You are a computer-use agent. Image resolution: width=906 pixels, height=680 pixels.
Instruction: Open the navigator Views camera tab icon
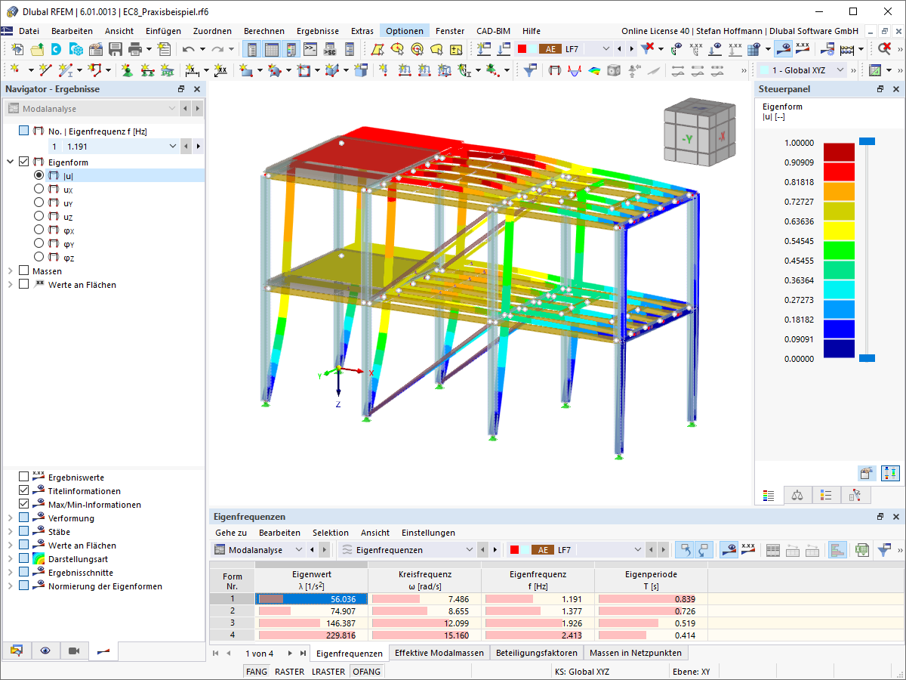click(74, 651)
